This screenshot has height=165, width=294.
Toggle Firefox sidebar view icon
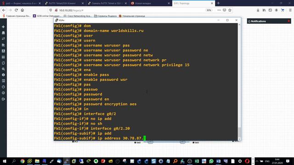[270, 10]
